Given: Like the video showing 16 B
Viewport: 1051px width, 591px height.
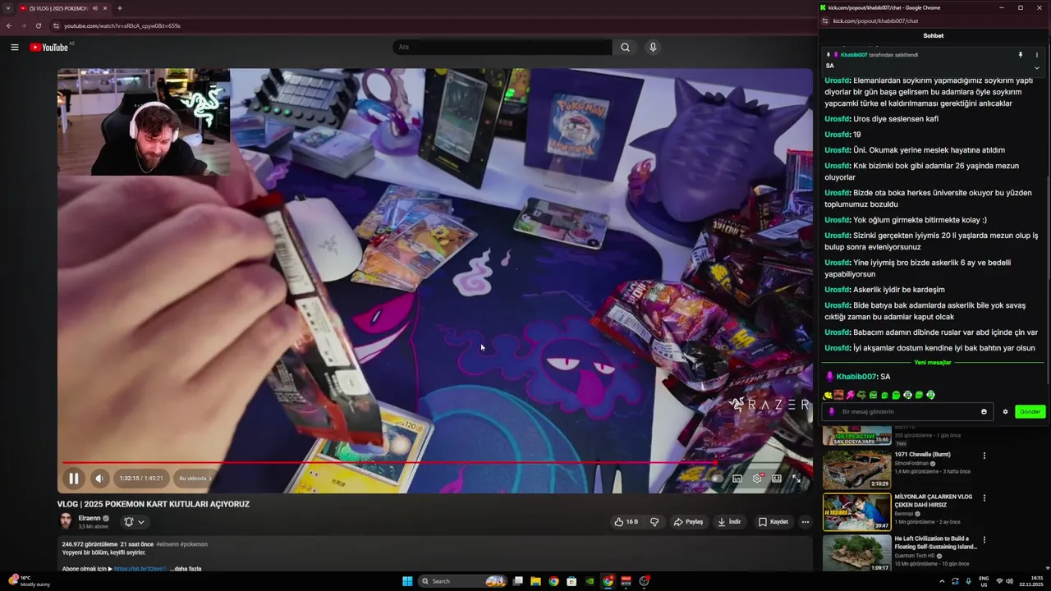Looking at the screenshot, I should click(626, 521).
